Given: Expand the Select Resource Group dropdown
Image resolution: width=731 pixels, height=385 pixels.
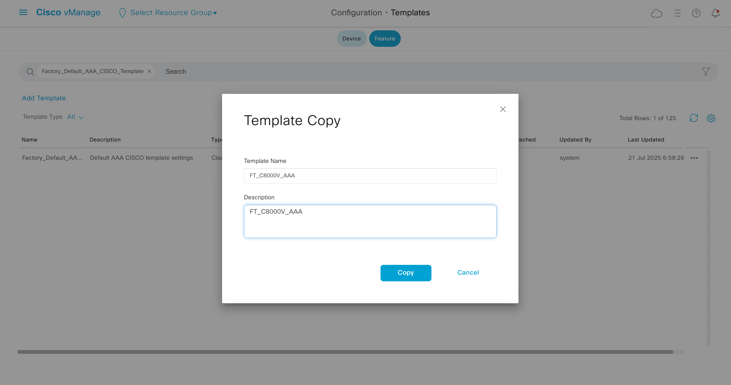Looking at the screenshot, I should [x=173, y=13].
